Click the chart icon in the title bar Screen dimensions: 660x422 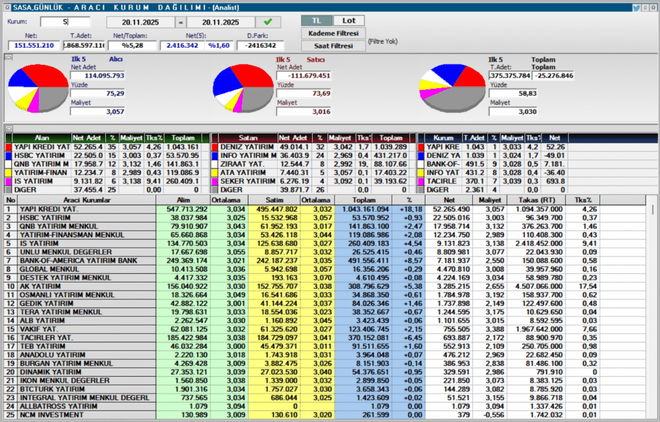tap(8, 6)
